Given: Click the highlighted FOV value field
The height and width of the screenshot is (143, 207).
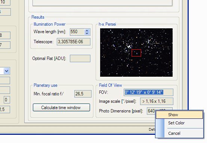Looking at the screenshot, I should click(148, 92).
